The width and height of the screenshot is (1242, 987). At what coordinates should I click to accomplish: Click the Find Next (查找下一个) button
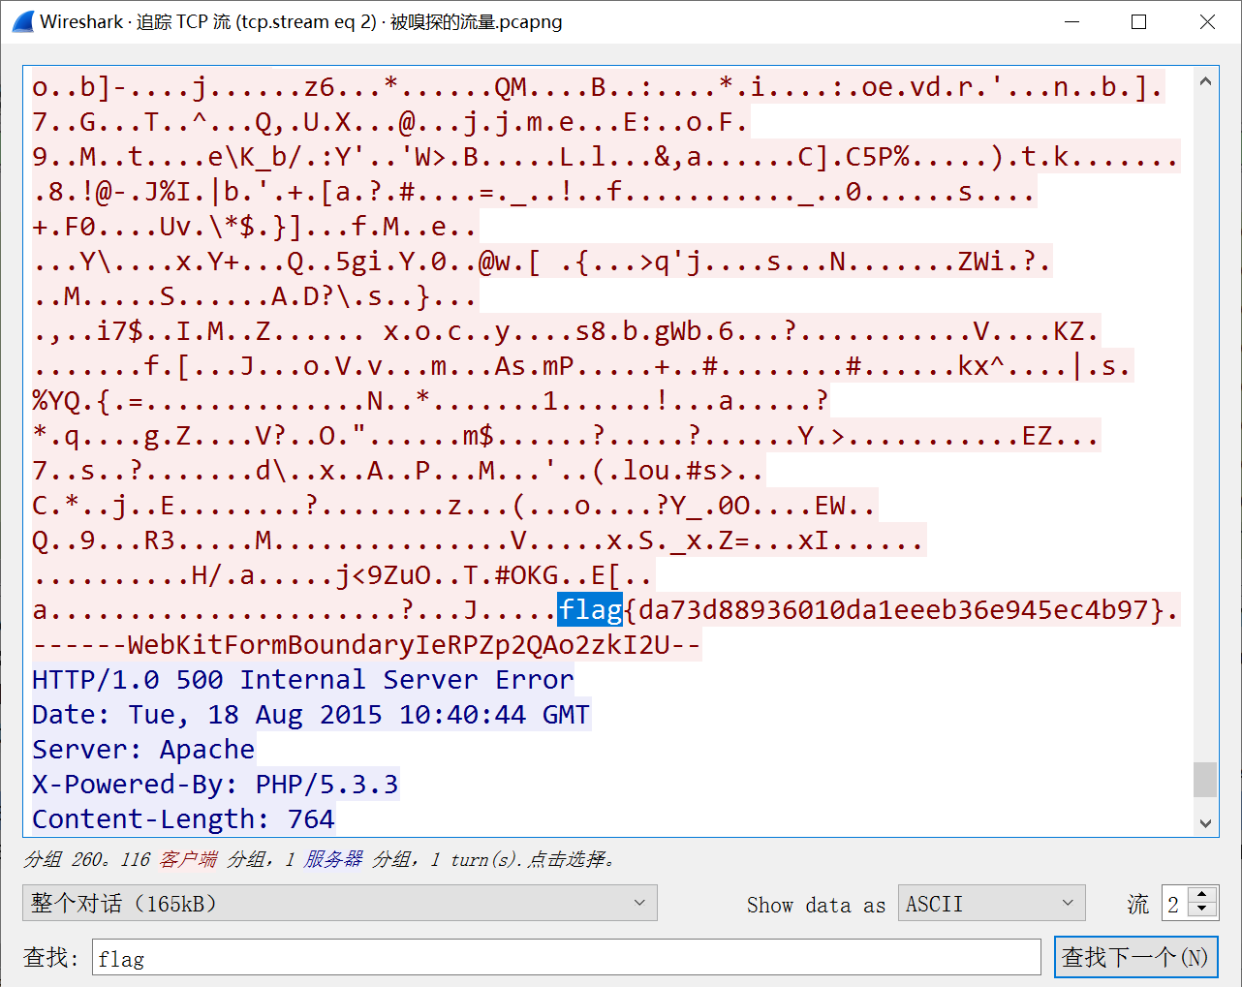point(1135,957)
